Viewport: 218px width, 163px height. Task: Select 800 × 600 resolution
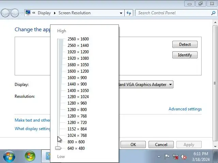tap(76, 142)
